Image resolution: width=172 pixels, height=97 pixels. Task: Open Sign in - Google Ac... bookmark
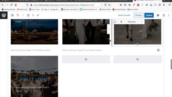point(50,9)
